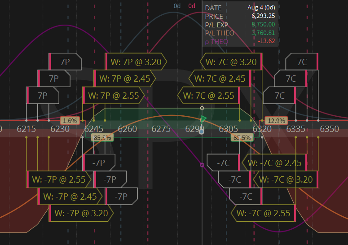Click the 85.5% badge below 6305
348x245 pixels.
[x=242, y=137]
